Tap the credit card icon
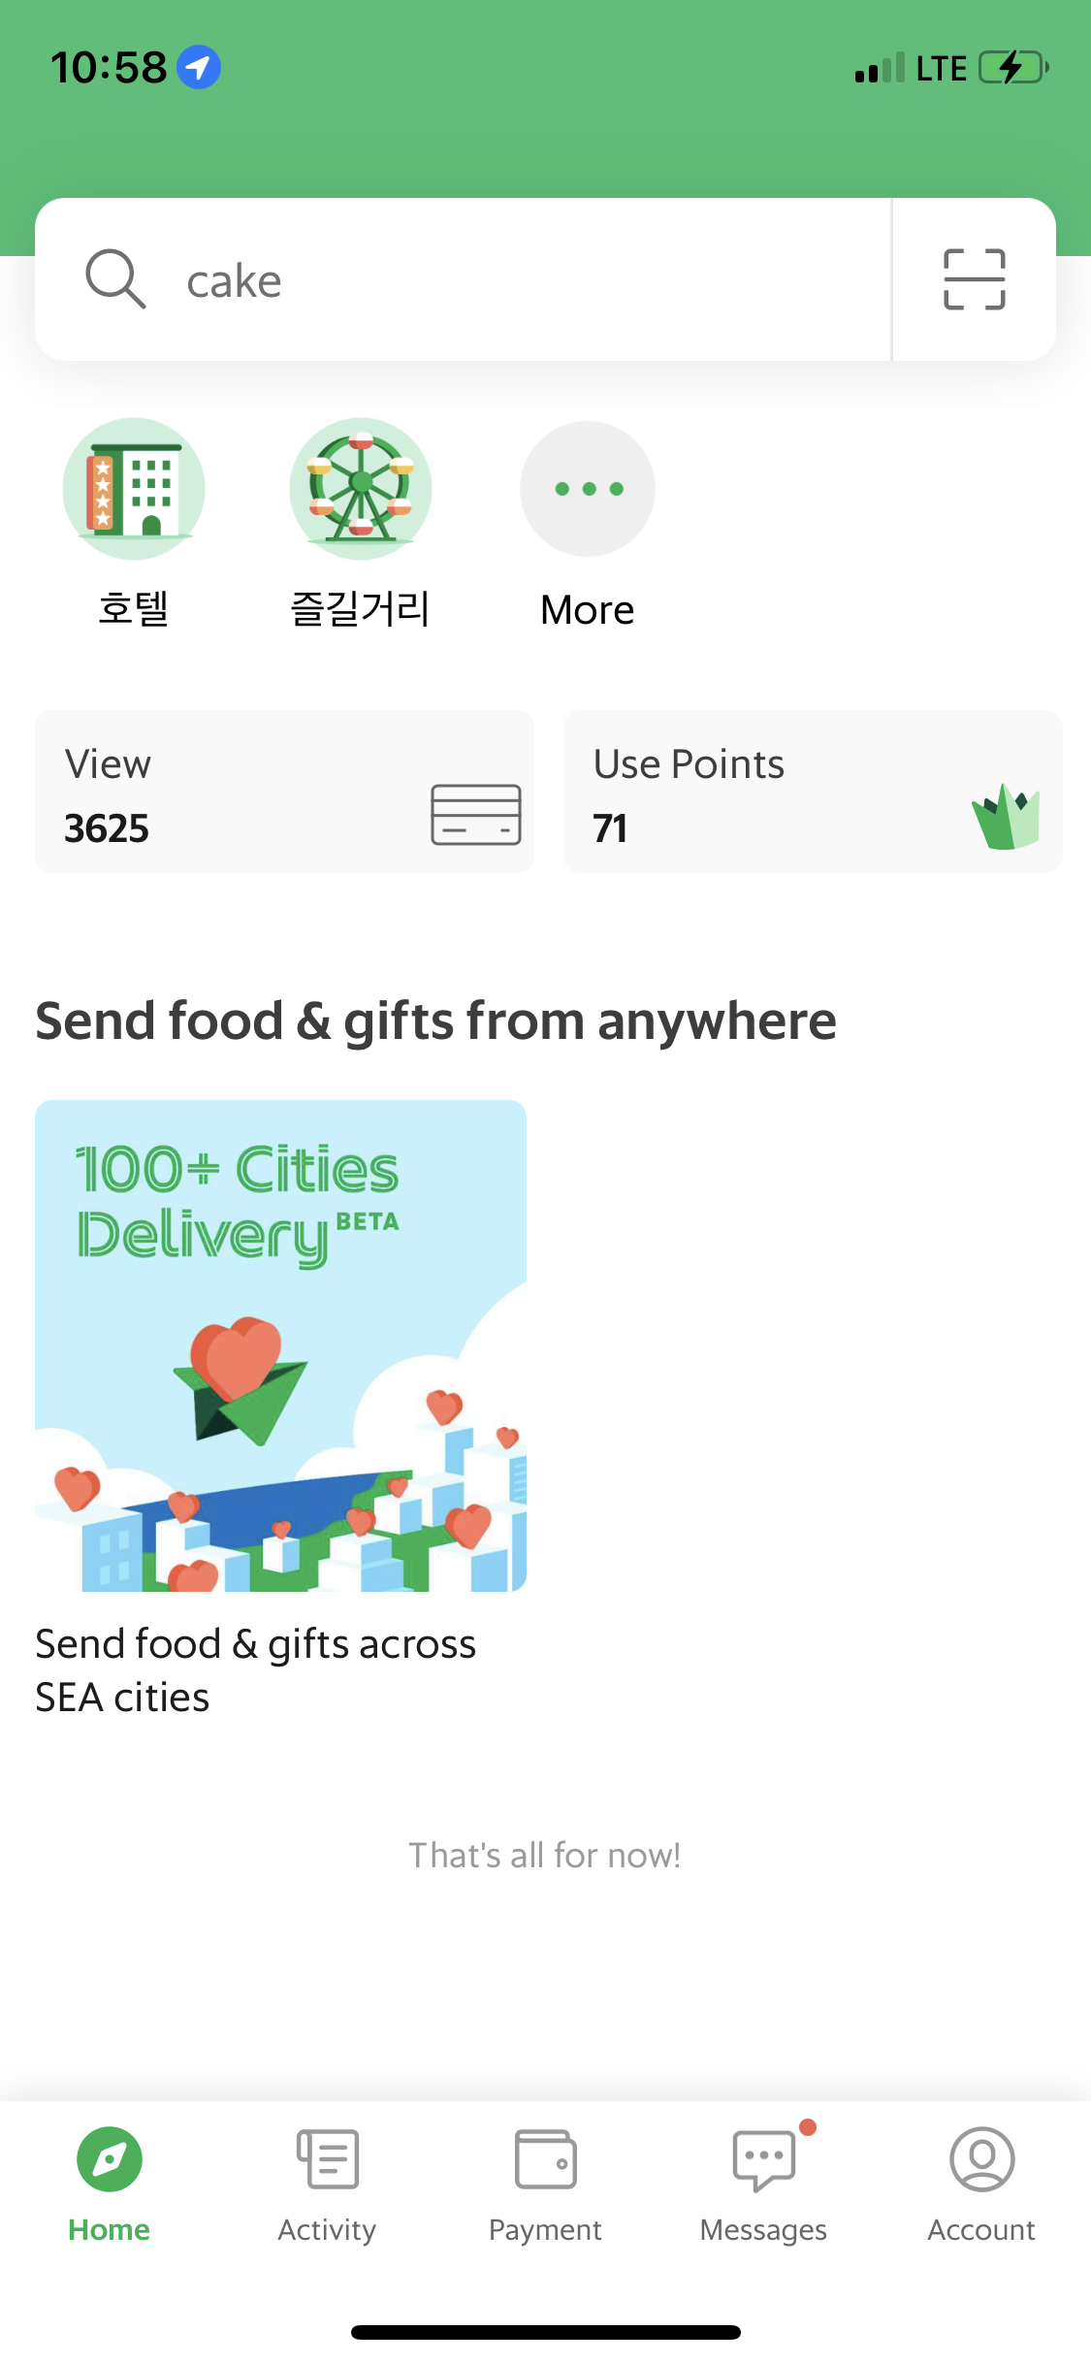Viewport: 1091px width, 2363px height. (x=476, y=815)
